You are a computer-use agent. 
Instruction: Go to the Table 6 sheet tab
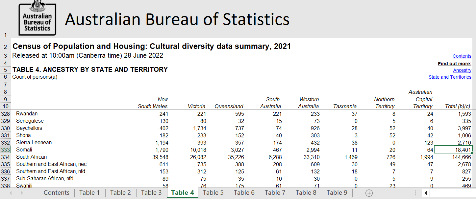[244, 193]
